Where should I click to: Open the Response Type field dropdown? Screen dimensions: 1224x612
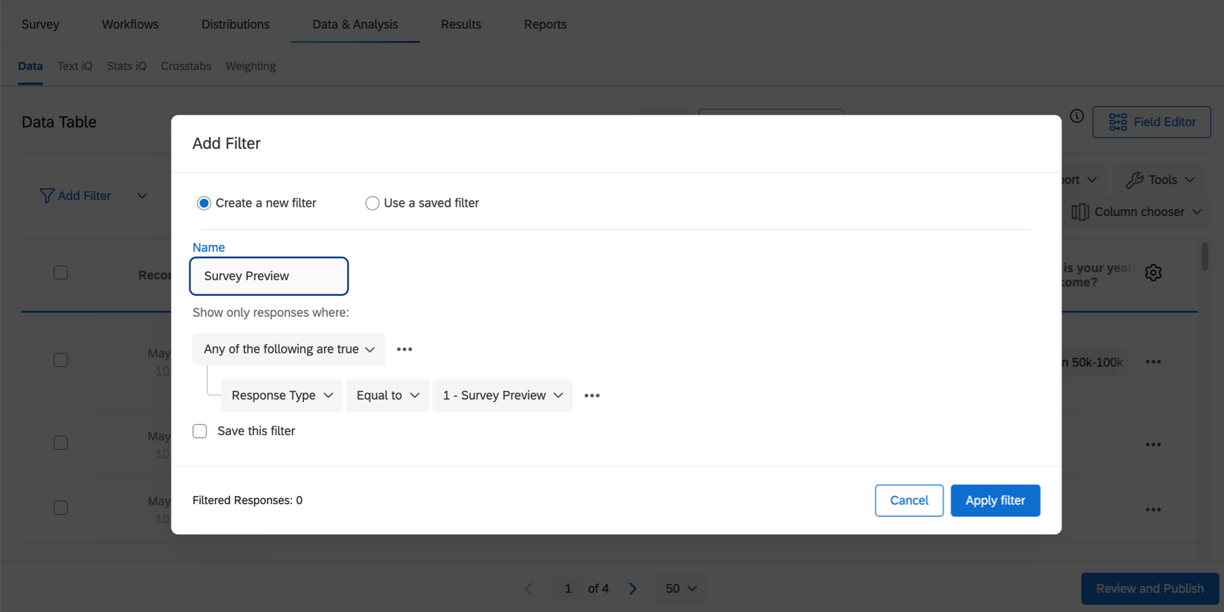tap(282, 395)
